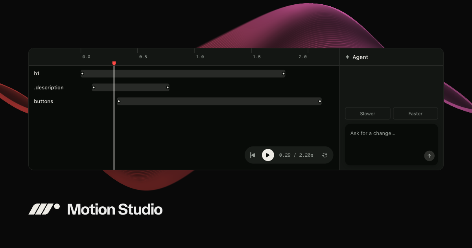472x248 pixels.
Task: Click the Agent sparkle icon
Action: point(347,57)
